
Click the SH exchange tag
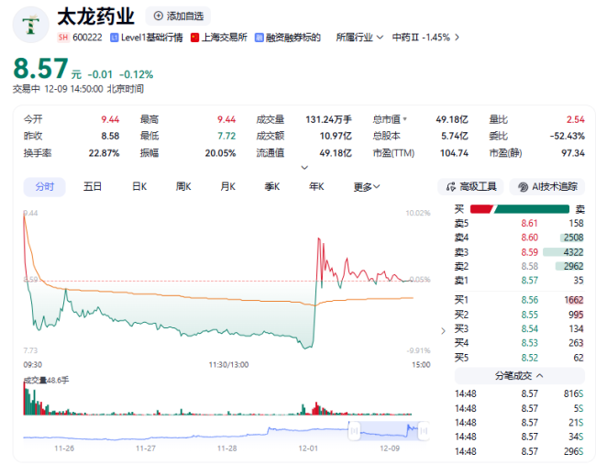click(63, 37)
